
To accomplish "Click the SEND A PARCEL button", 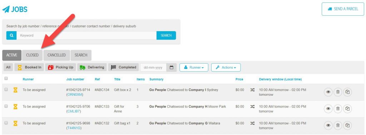I will [343, 9].
